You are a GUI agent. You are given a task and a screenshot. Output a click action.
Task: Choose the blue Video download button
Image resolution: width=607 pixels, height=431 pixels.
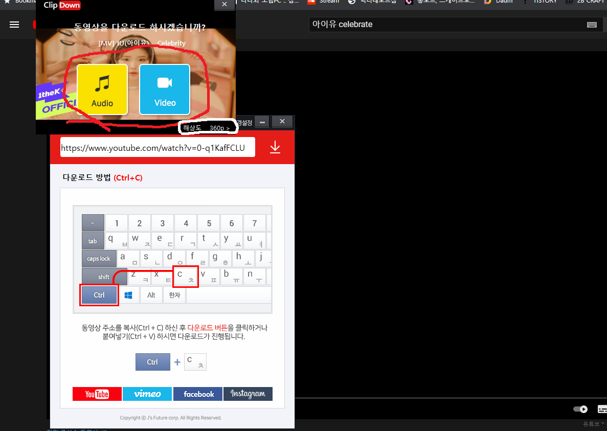tap(165, 89)
